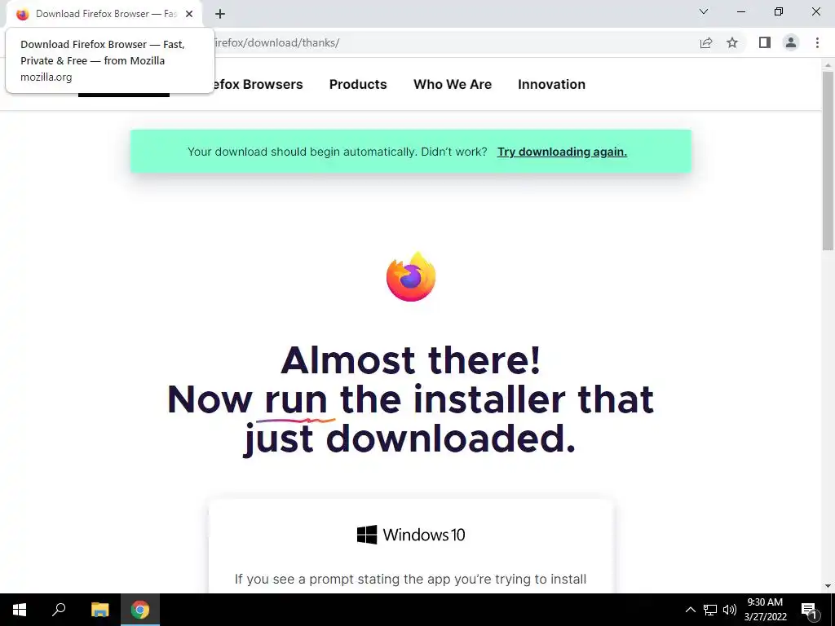The image size is (835, 626).
Task: Select the Download Firefox Browser tab
Action: pos(104,14)
